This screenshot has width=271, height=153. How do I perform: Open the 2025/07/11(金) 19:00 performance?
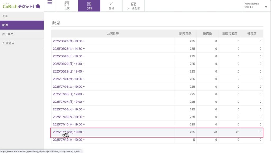[x=69, y=132]
